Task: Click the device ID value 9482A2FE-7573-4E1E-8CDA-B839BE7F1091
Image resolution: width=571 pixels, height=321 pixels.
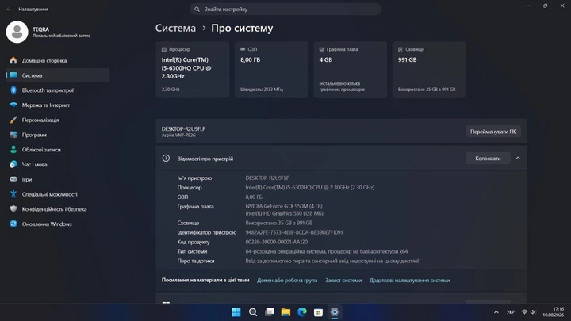Action: (294, 232)
